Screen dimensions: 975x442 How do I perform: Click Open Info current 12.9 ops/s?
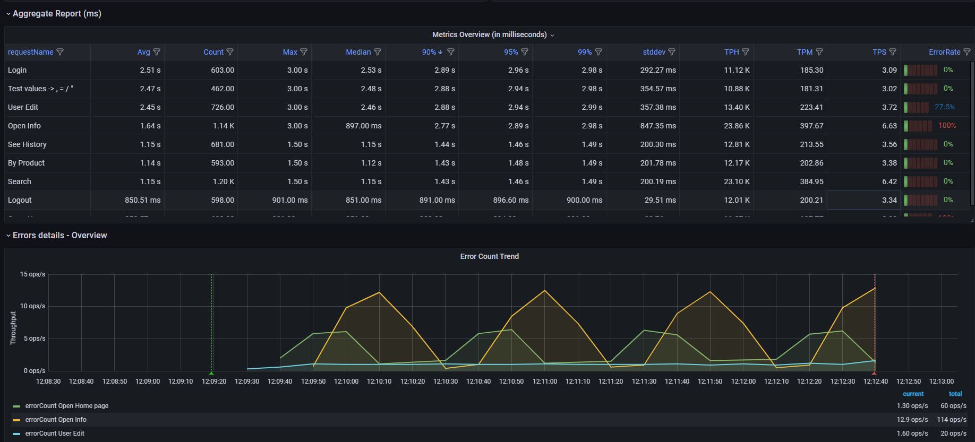pyautogui.click(x=912, y=420)
